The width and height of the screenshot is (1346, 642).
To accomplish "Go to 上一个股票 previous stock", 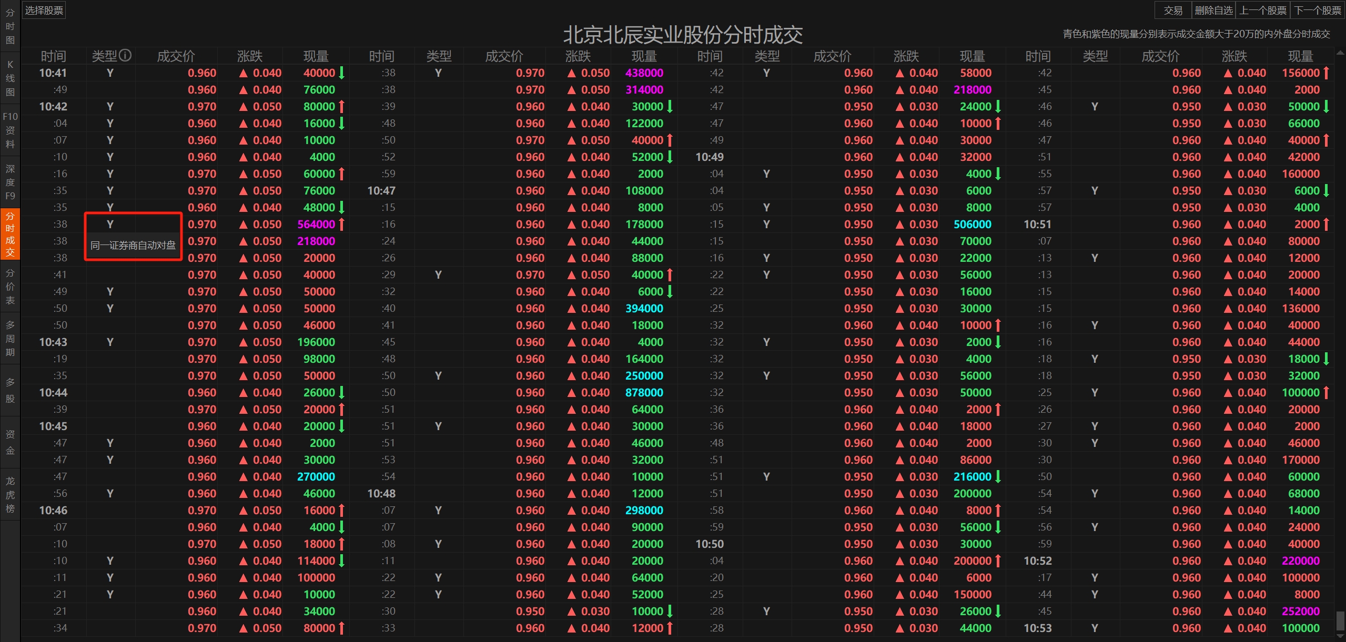I will [x=1263, y=10].
